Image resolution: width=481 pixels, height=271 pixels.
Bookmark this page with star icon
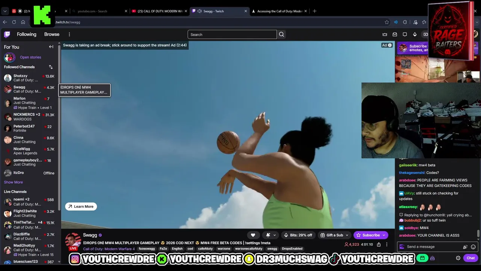387,22
